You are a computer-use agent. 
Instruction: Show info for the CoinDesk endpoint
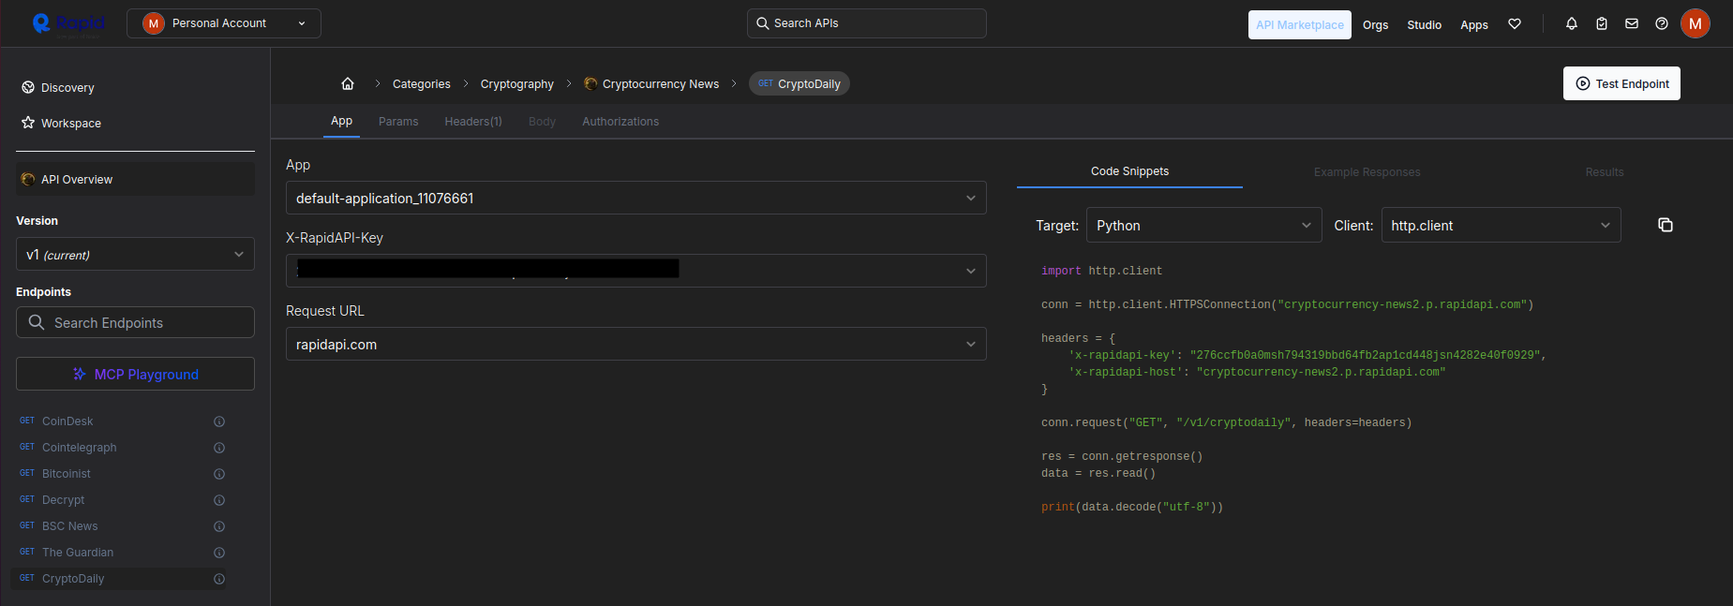219,421
